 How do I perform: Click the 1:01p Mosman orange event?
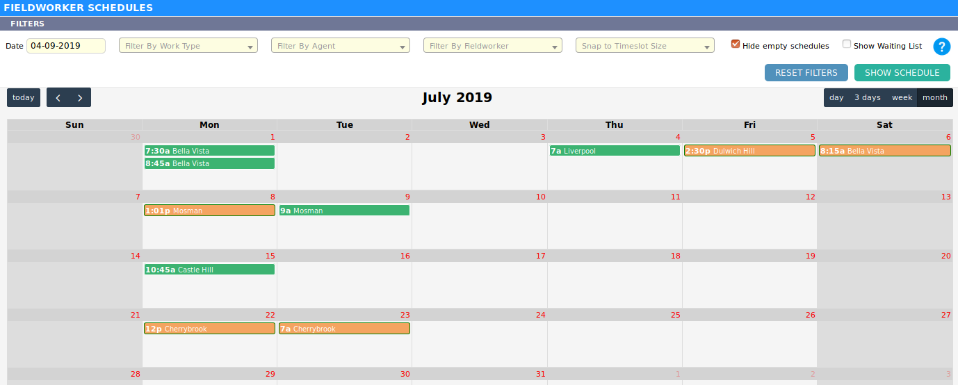pyautogui.click(x=209, y=211)
